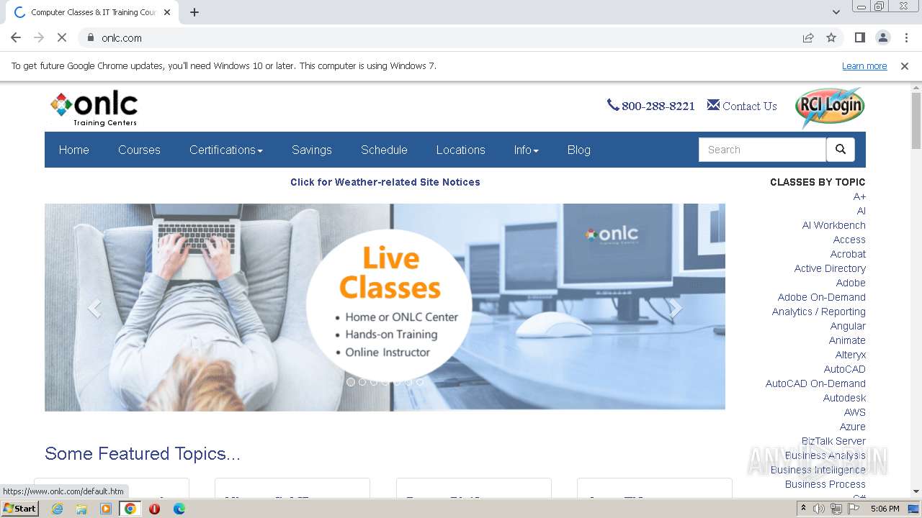922x518 pixels.
Task: Click Learn more in update bar
Action: (x=864, y=66)
